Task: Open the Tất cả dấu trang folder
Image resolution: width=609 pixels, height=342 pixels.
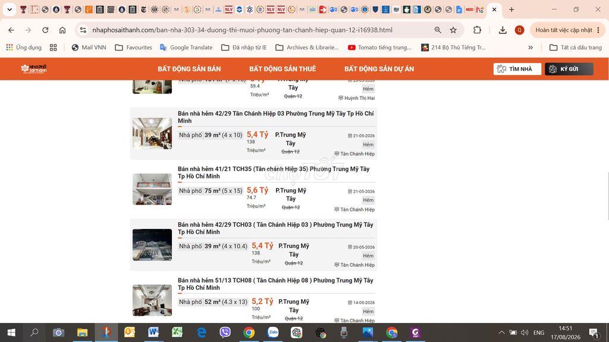Action: (576, 48)
